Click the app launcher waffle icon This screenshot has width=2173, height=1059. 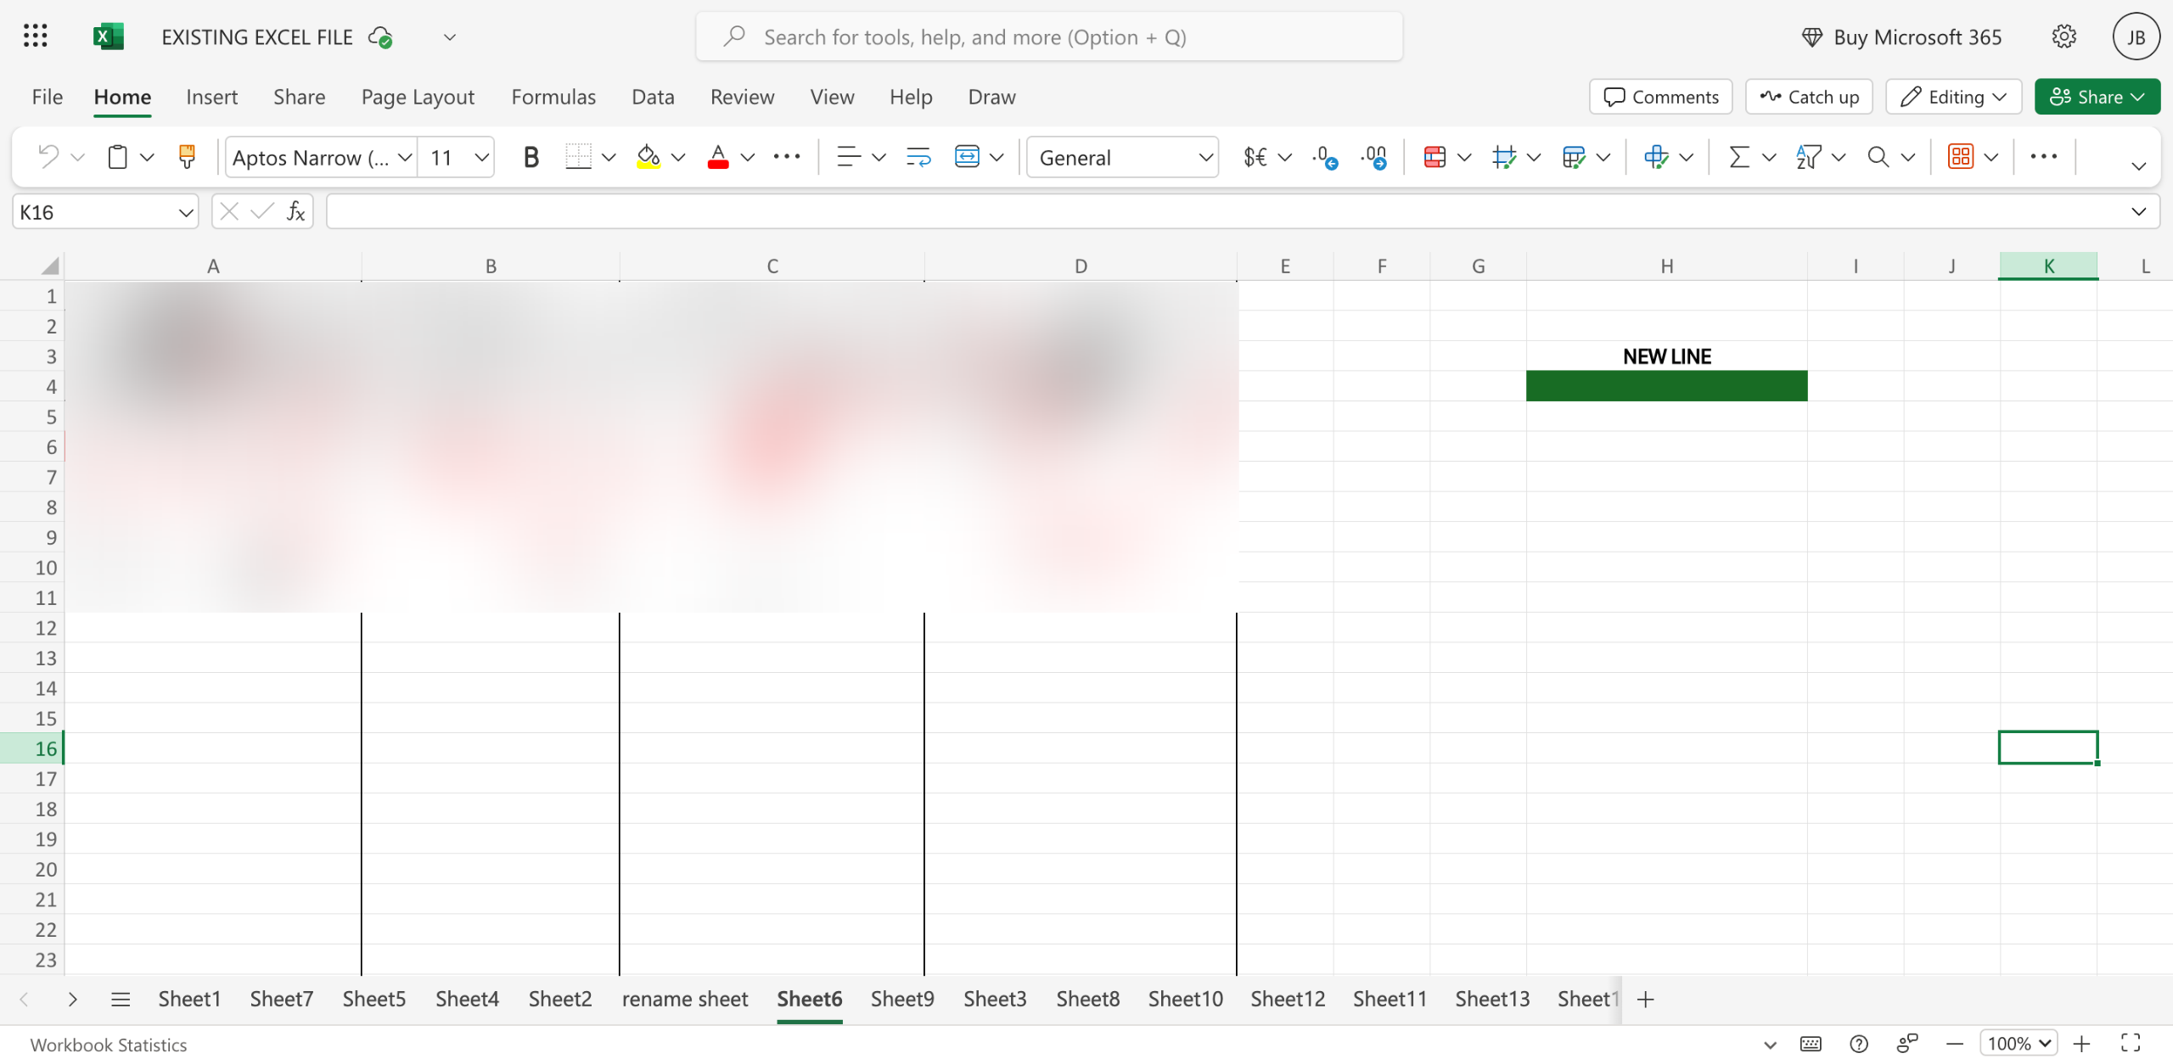[x=36, y=36]
